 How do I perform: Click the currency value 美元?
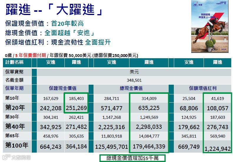134,72
